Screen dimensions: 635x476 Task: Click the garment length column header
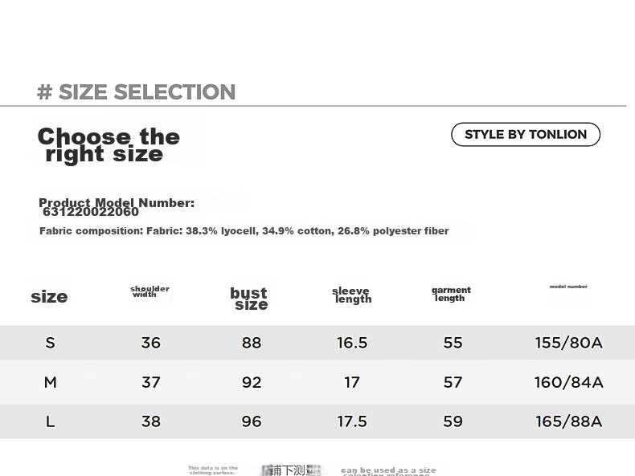pyautogui.click(x=451, y=294)
